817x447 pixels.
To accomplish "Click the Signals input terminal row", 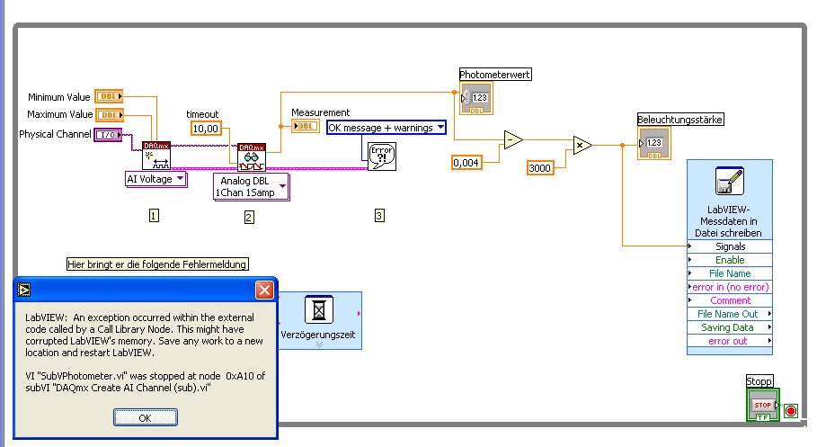I will coord(730,246).
